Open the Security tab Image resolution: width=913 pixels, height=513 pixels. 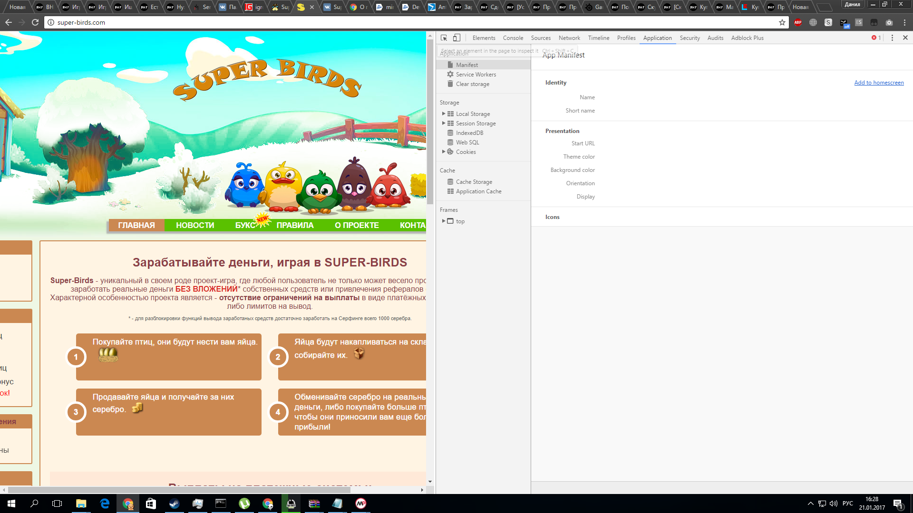[690, 38]
